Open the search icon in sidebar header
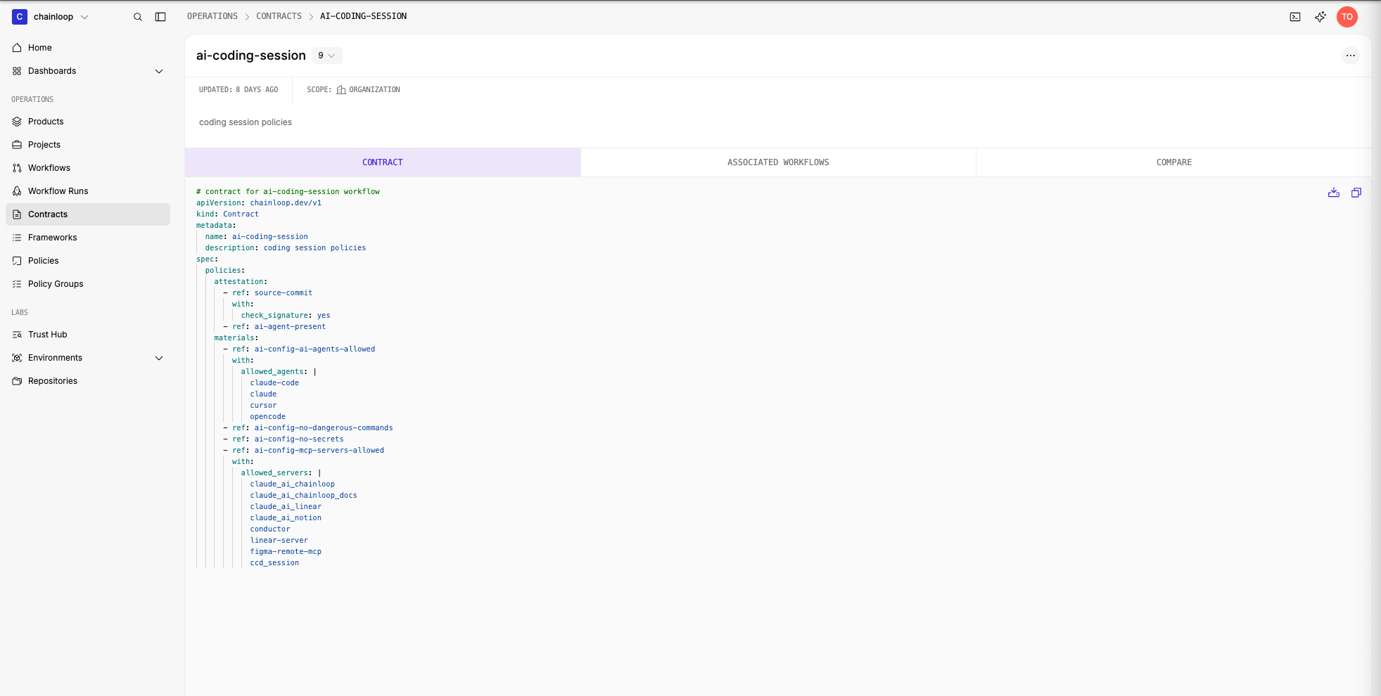This screenshot has height=696, width=1381. pos(138,17)
